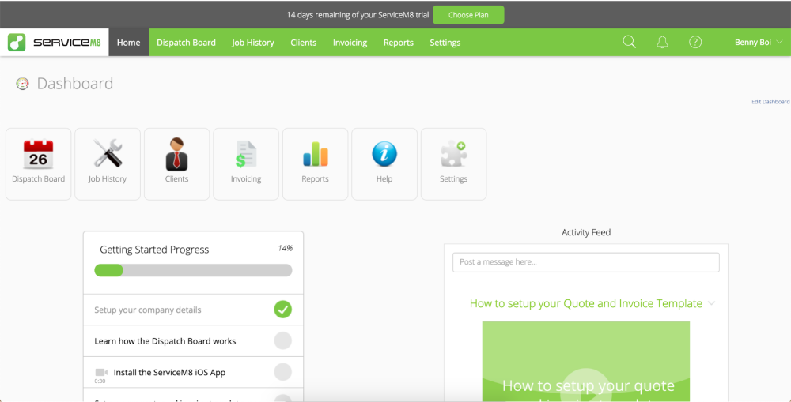Open Settings in the navbar
The height and width of the screenshot is (402, 791).
click(445, 43)
